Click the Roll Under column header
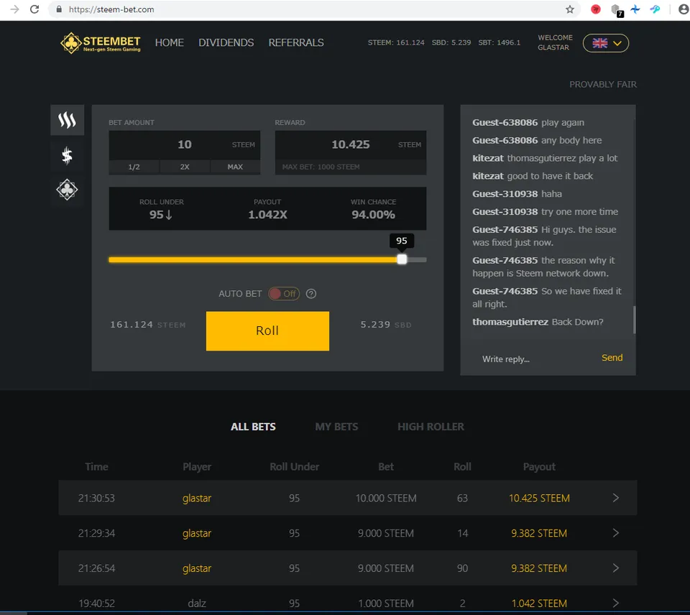The height and width of the screenshot is (615, 690). (x=295, y=467)
